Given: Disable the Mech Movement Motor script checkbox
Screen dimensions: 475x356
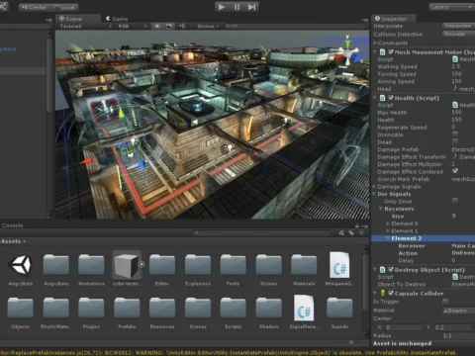Looking at the screenshot, I should [x=391, y=51].
